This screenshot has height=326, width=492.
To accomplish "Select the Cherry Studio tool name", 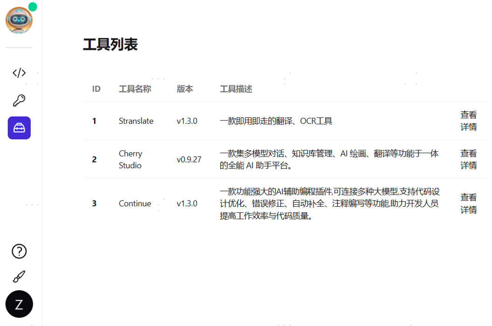I will (130, 159).
